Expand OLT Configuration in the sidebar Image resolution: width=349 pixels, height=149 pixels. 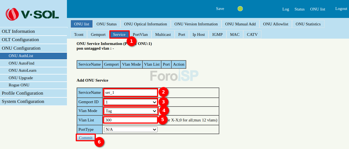coord(20,40)
